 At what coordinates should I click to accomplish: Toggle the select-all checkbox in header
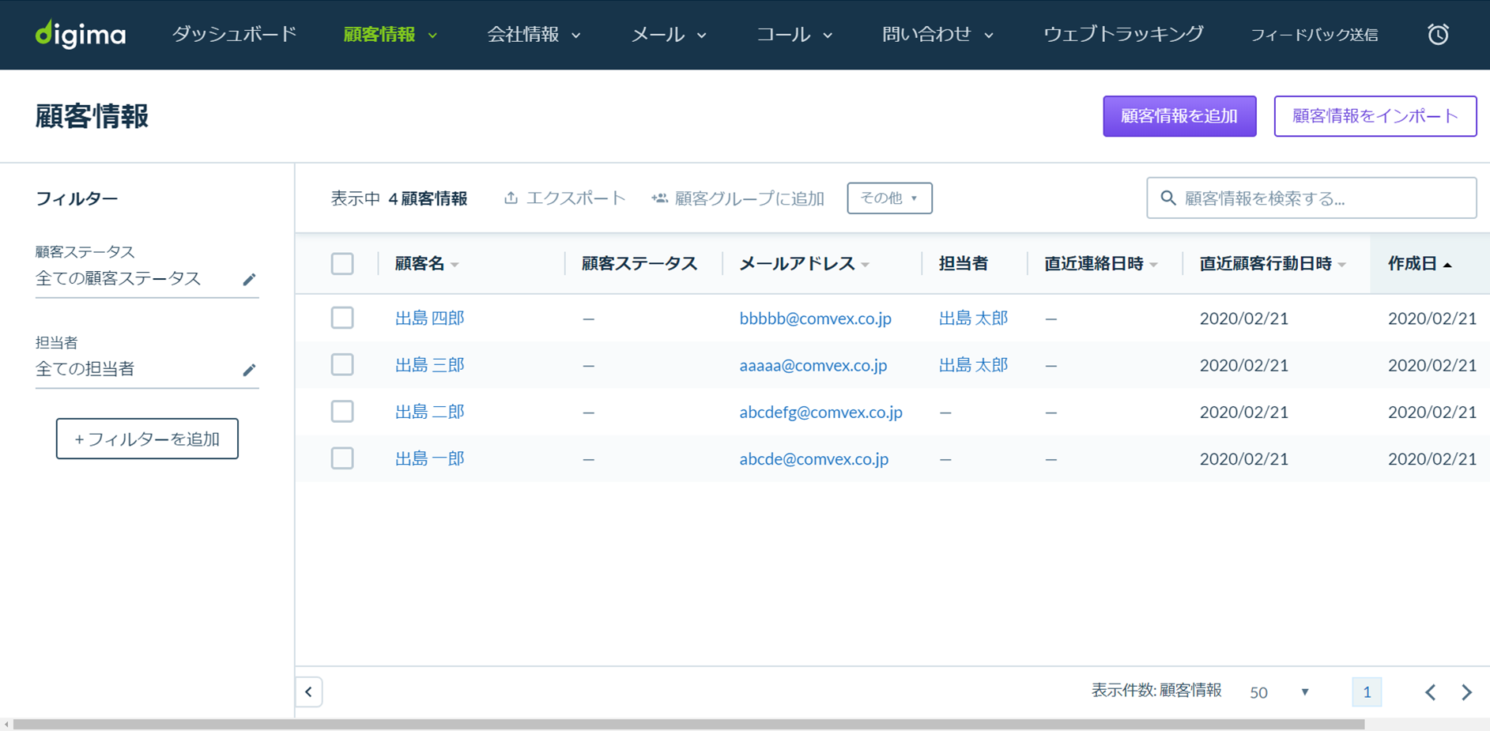342,264
